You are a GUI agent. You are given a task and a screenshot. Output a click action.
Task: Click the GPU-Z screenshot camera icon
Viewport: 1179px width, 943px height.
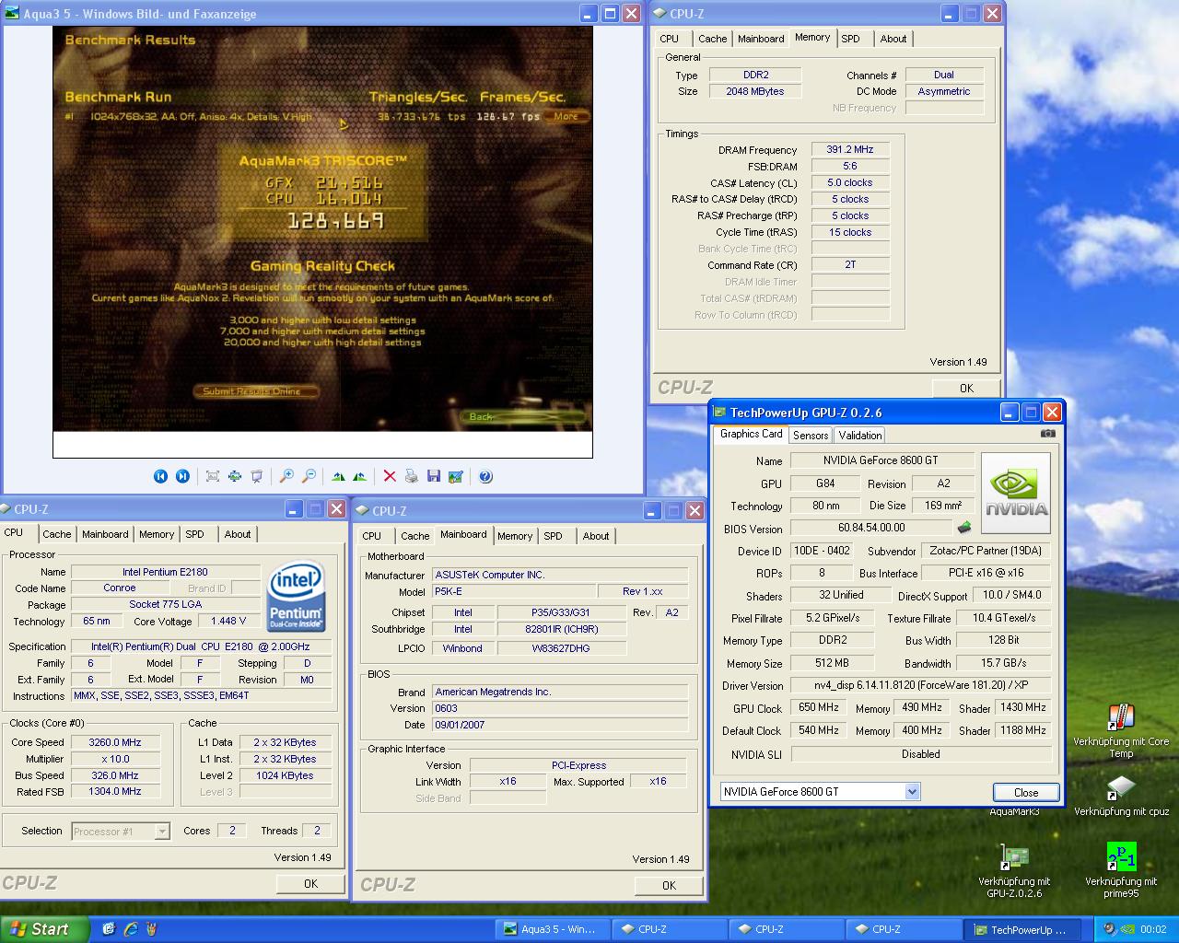1048,434
